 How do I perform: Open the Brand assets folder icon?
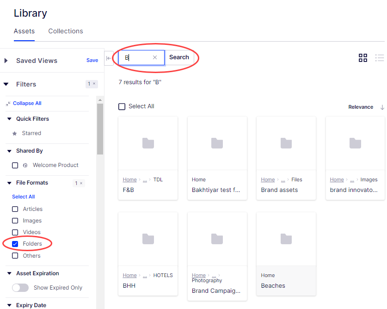286,143
